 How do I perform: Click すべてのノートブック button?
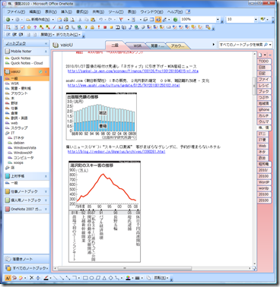click(x=27, y=268)
